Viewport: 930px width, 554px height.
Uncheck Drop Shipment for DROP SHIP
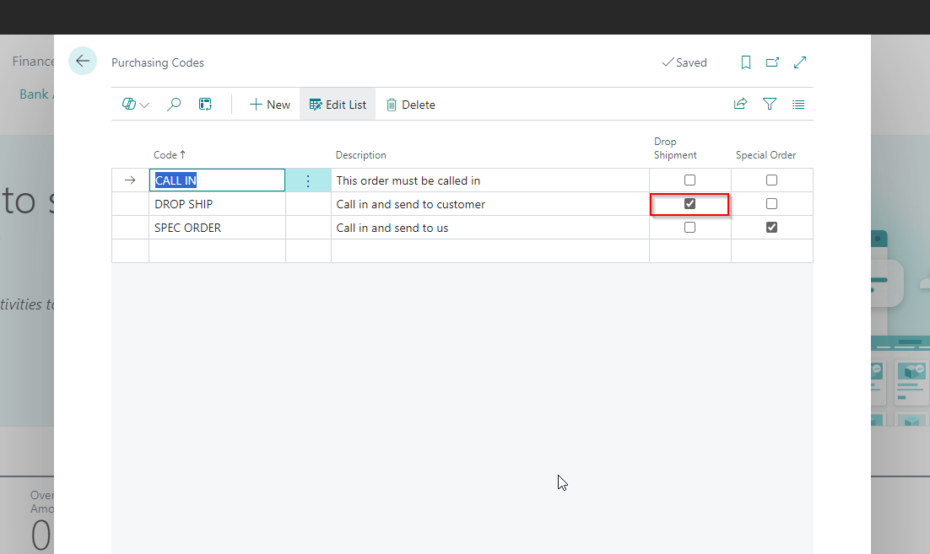[x=689, y=204]
